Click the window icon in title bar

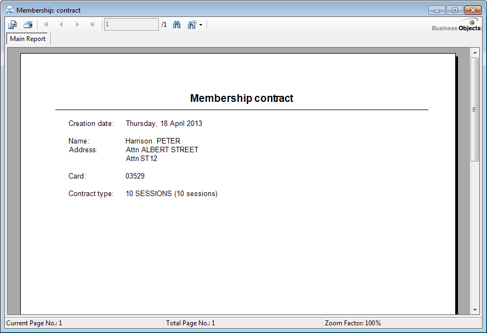[x=10, y=10]
